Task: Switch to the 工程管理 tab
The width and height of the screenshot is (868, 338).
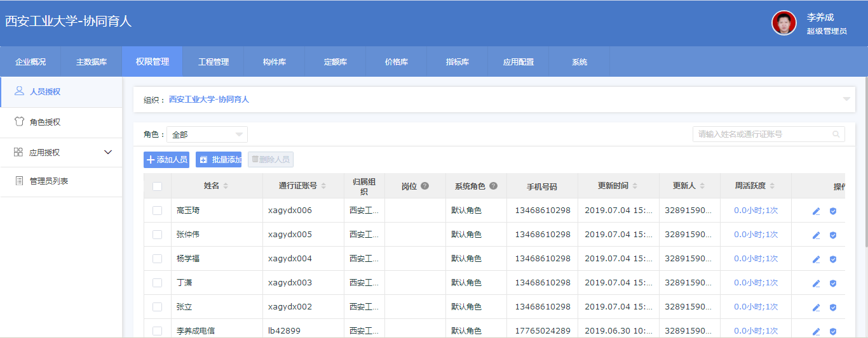Action: (x=214, y=62)
